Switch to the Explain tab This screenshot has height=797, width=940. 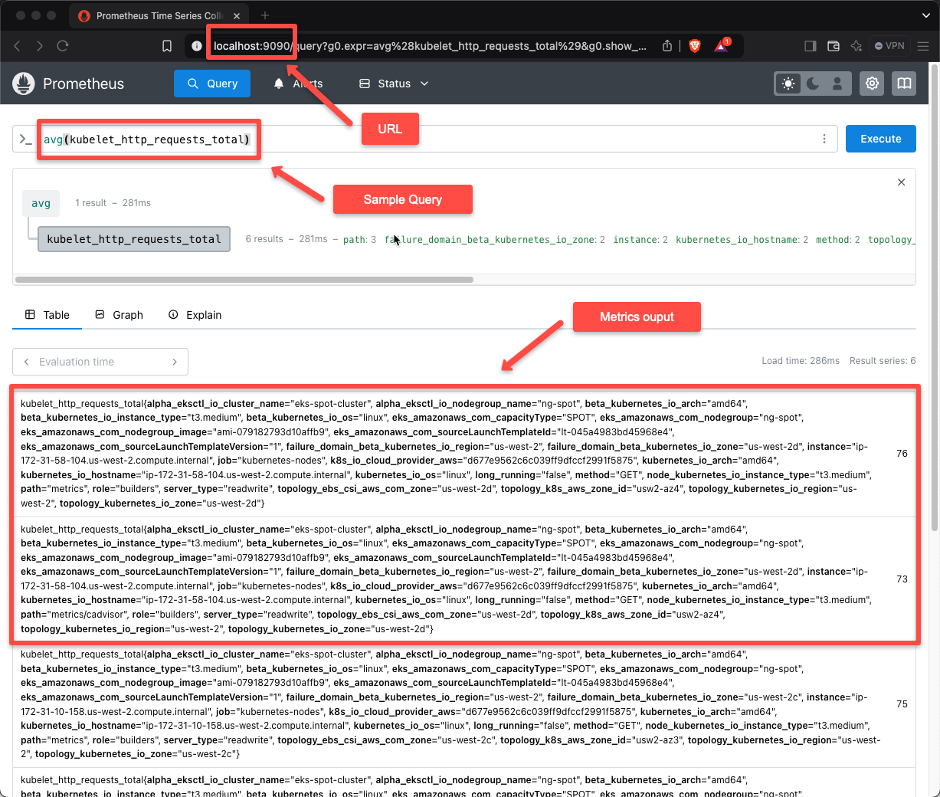click(195, 315)
